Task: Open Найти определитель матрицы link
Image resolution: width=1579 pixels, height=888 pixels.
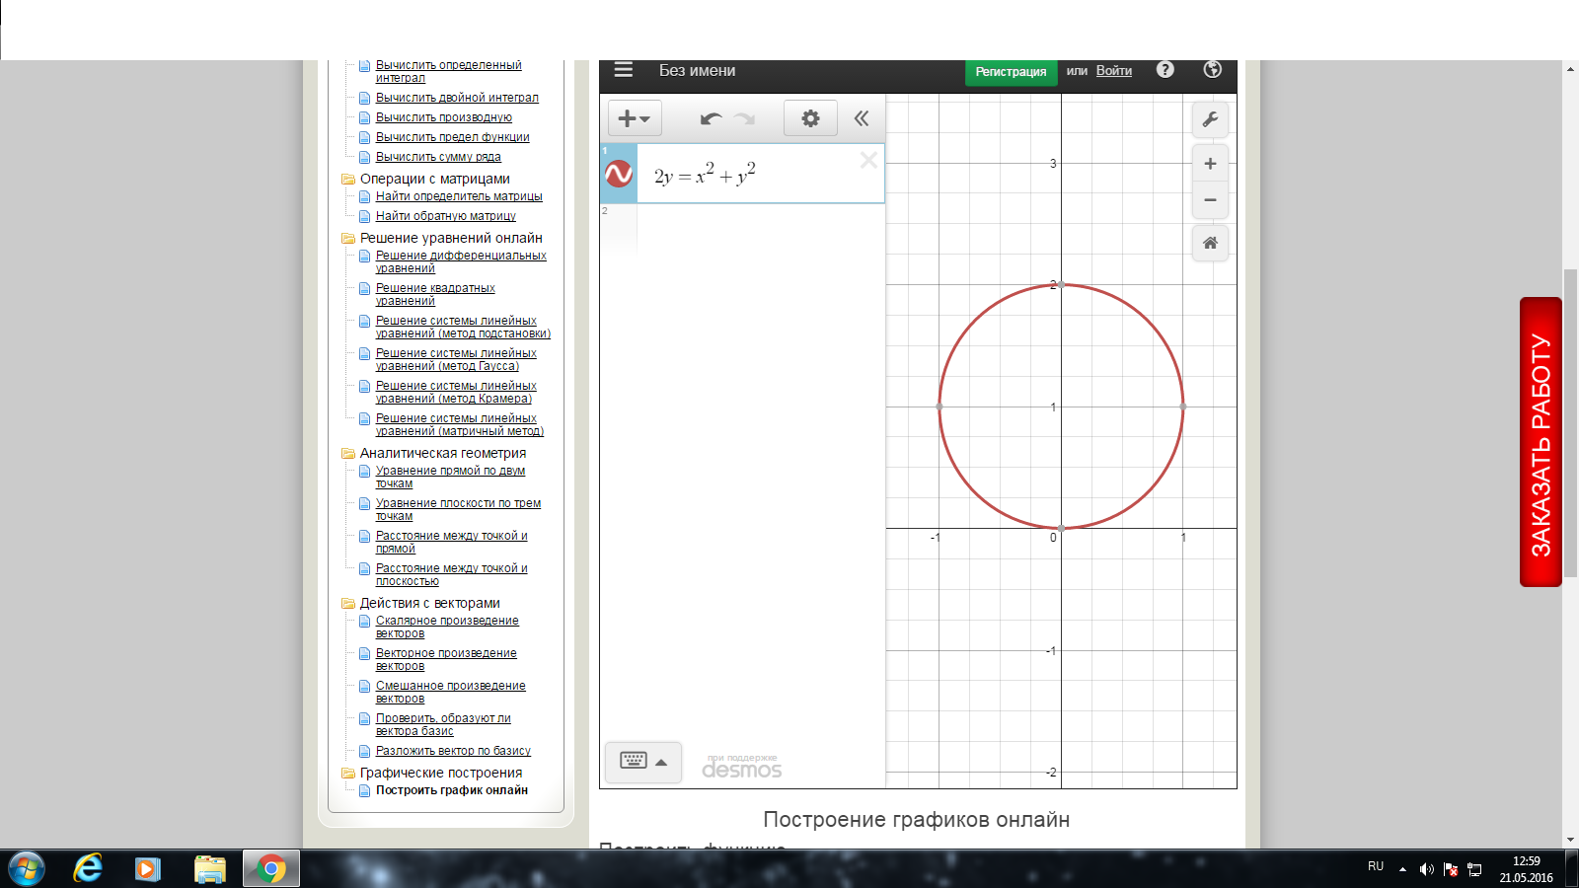Action: coord(459,196)
